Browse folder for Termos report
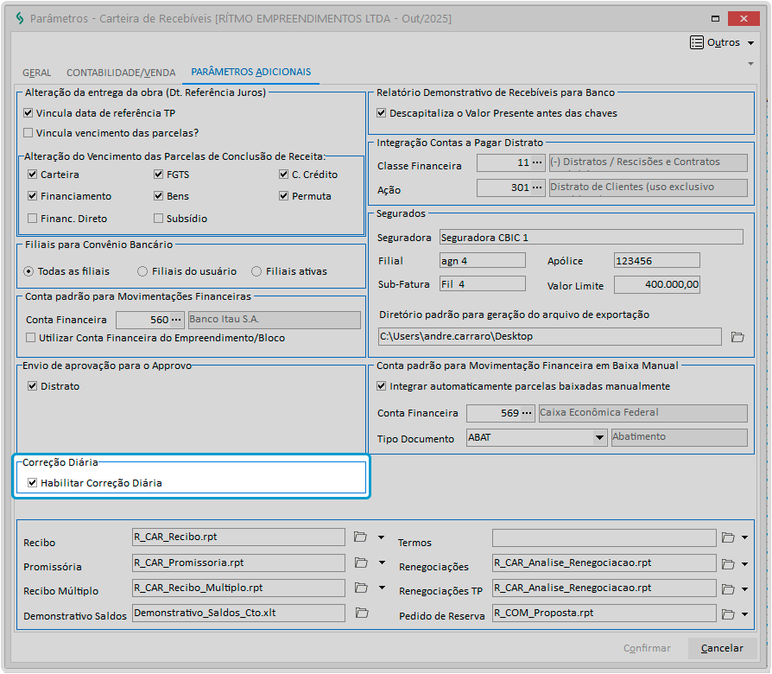 pos(729,537)
